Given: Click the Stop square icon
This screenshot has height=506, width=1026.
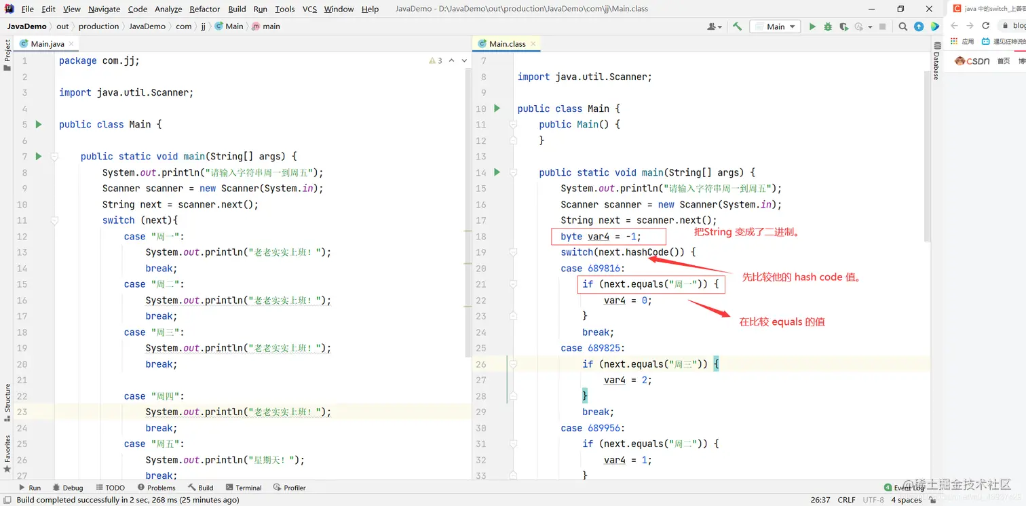Looking at the screenshot, I should tap(882, 26).
